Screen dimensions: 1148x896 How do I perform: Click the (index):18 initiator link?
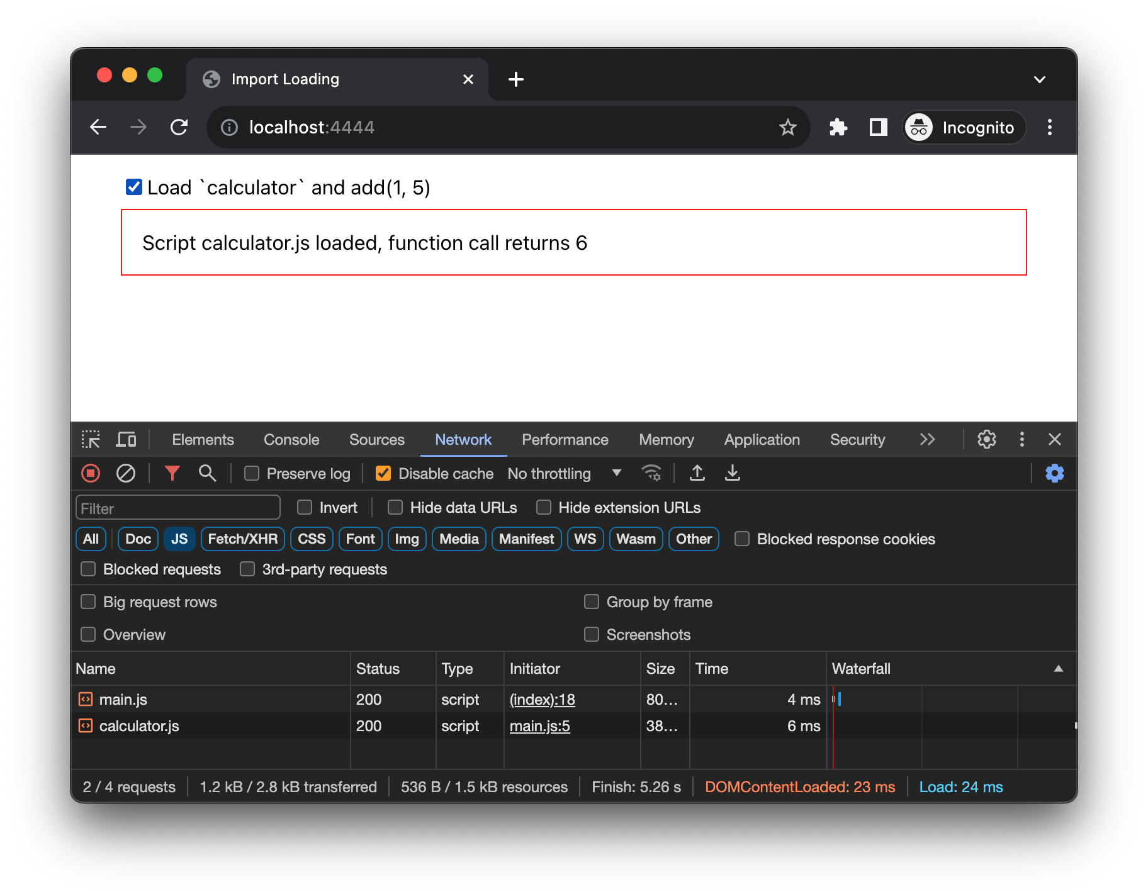(542, 699)
